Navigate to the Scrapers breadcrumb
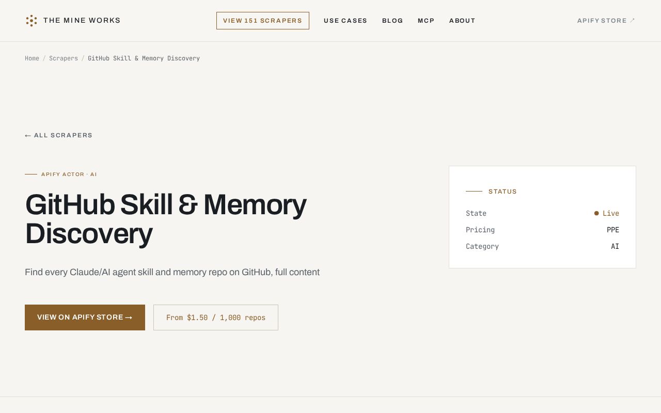Screen dimensions: 661x413 [x=64, y=58]
